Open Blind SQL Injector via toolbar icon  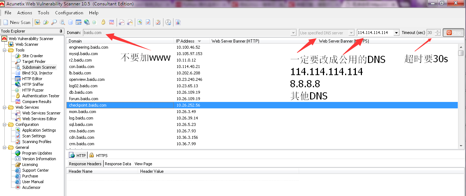click(70, 22)
